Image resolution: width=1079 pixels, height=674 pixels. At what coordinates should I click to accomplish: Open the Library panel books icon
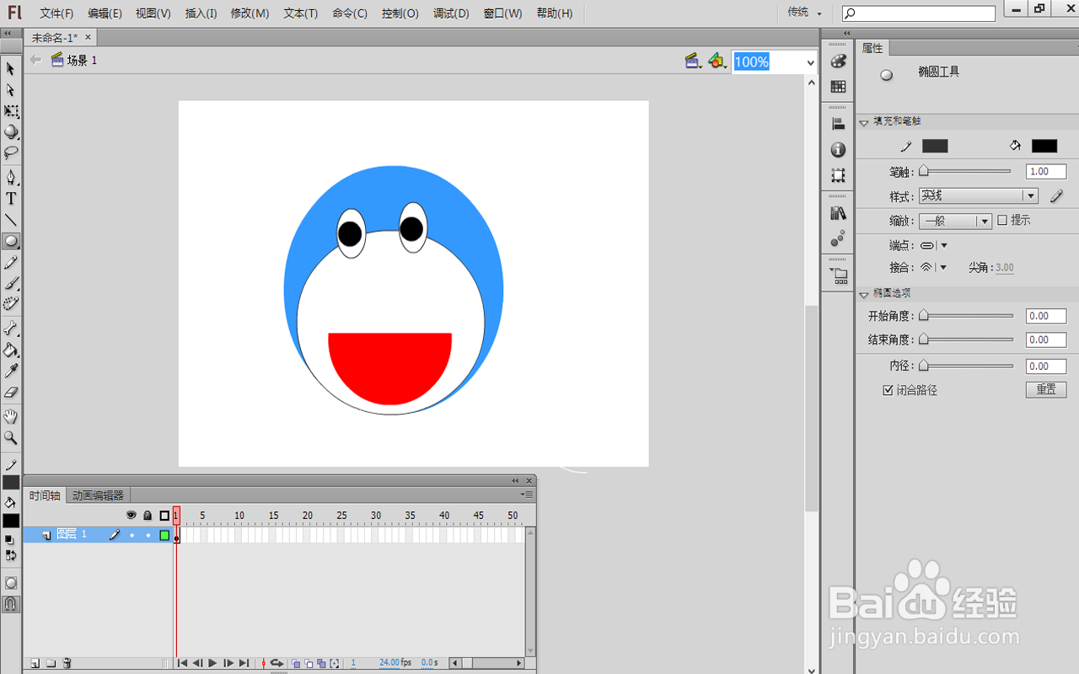pos(838,213)
